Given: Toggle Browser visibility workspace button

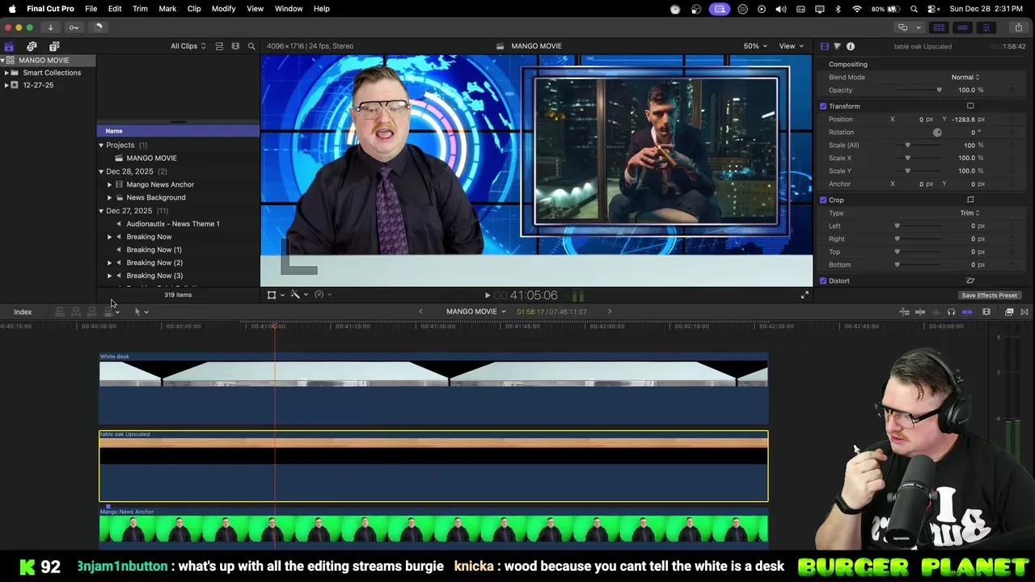Looking at the screenshot, I should coord(939,27).
